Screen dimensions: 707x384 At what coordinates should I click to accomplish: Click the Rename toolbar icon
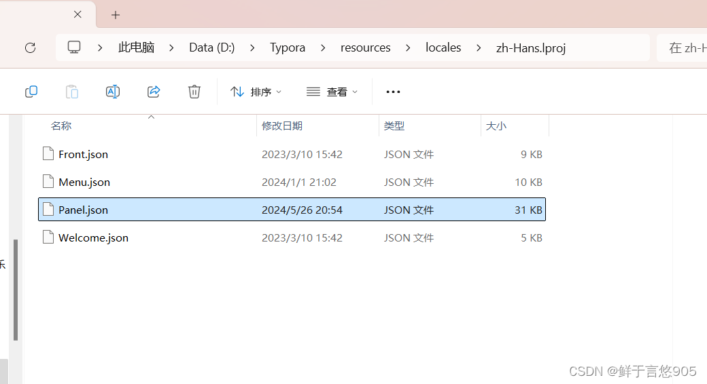point(113,92)
